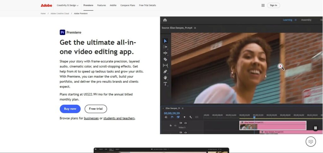This screenshot has width=323, height=153.
Task: Open the Mobile nav item
Action: coord(113,5)
